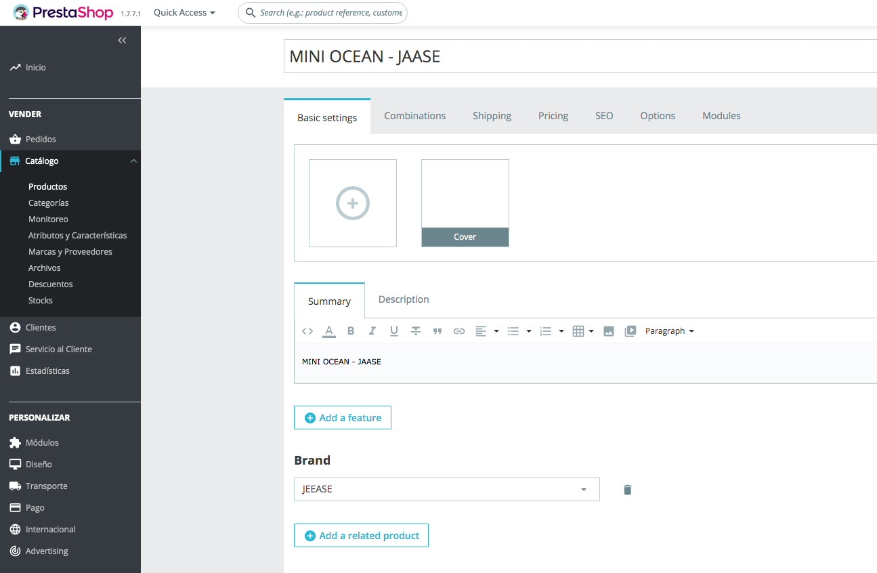This screenshot has width=877, height=573.
Task: Open Marcas y Proveedores page
Action: click(70, 251)
